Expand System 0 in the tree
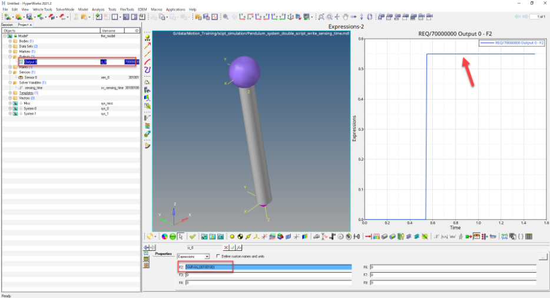The width and height of the screenshot is (550, 298). tap(10, 108)
